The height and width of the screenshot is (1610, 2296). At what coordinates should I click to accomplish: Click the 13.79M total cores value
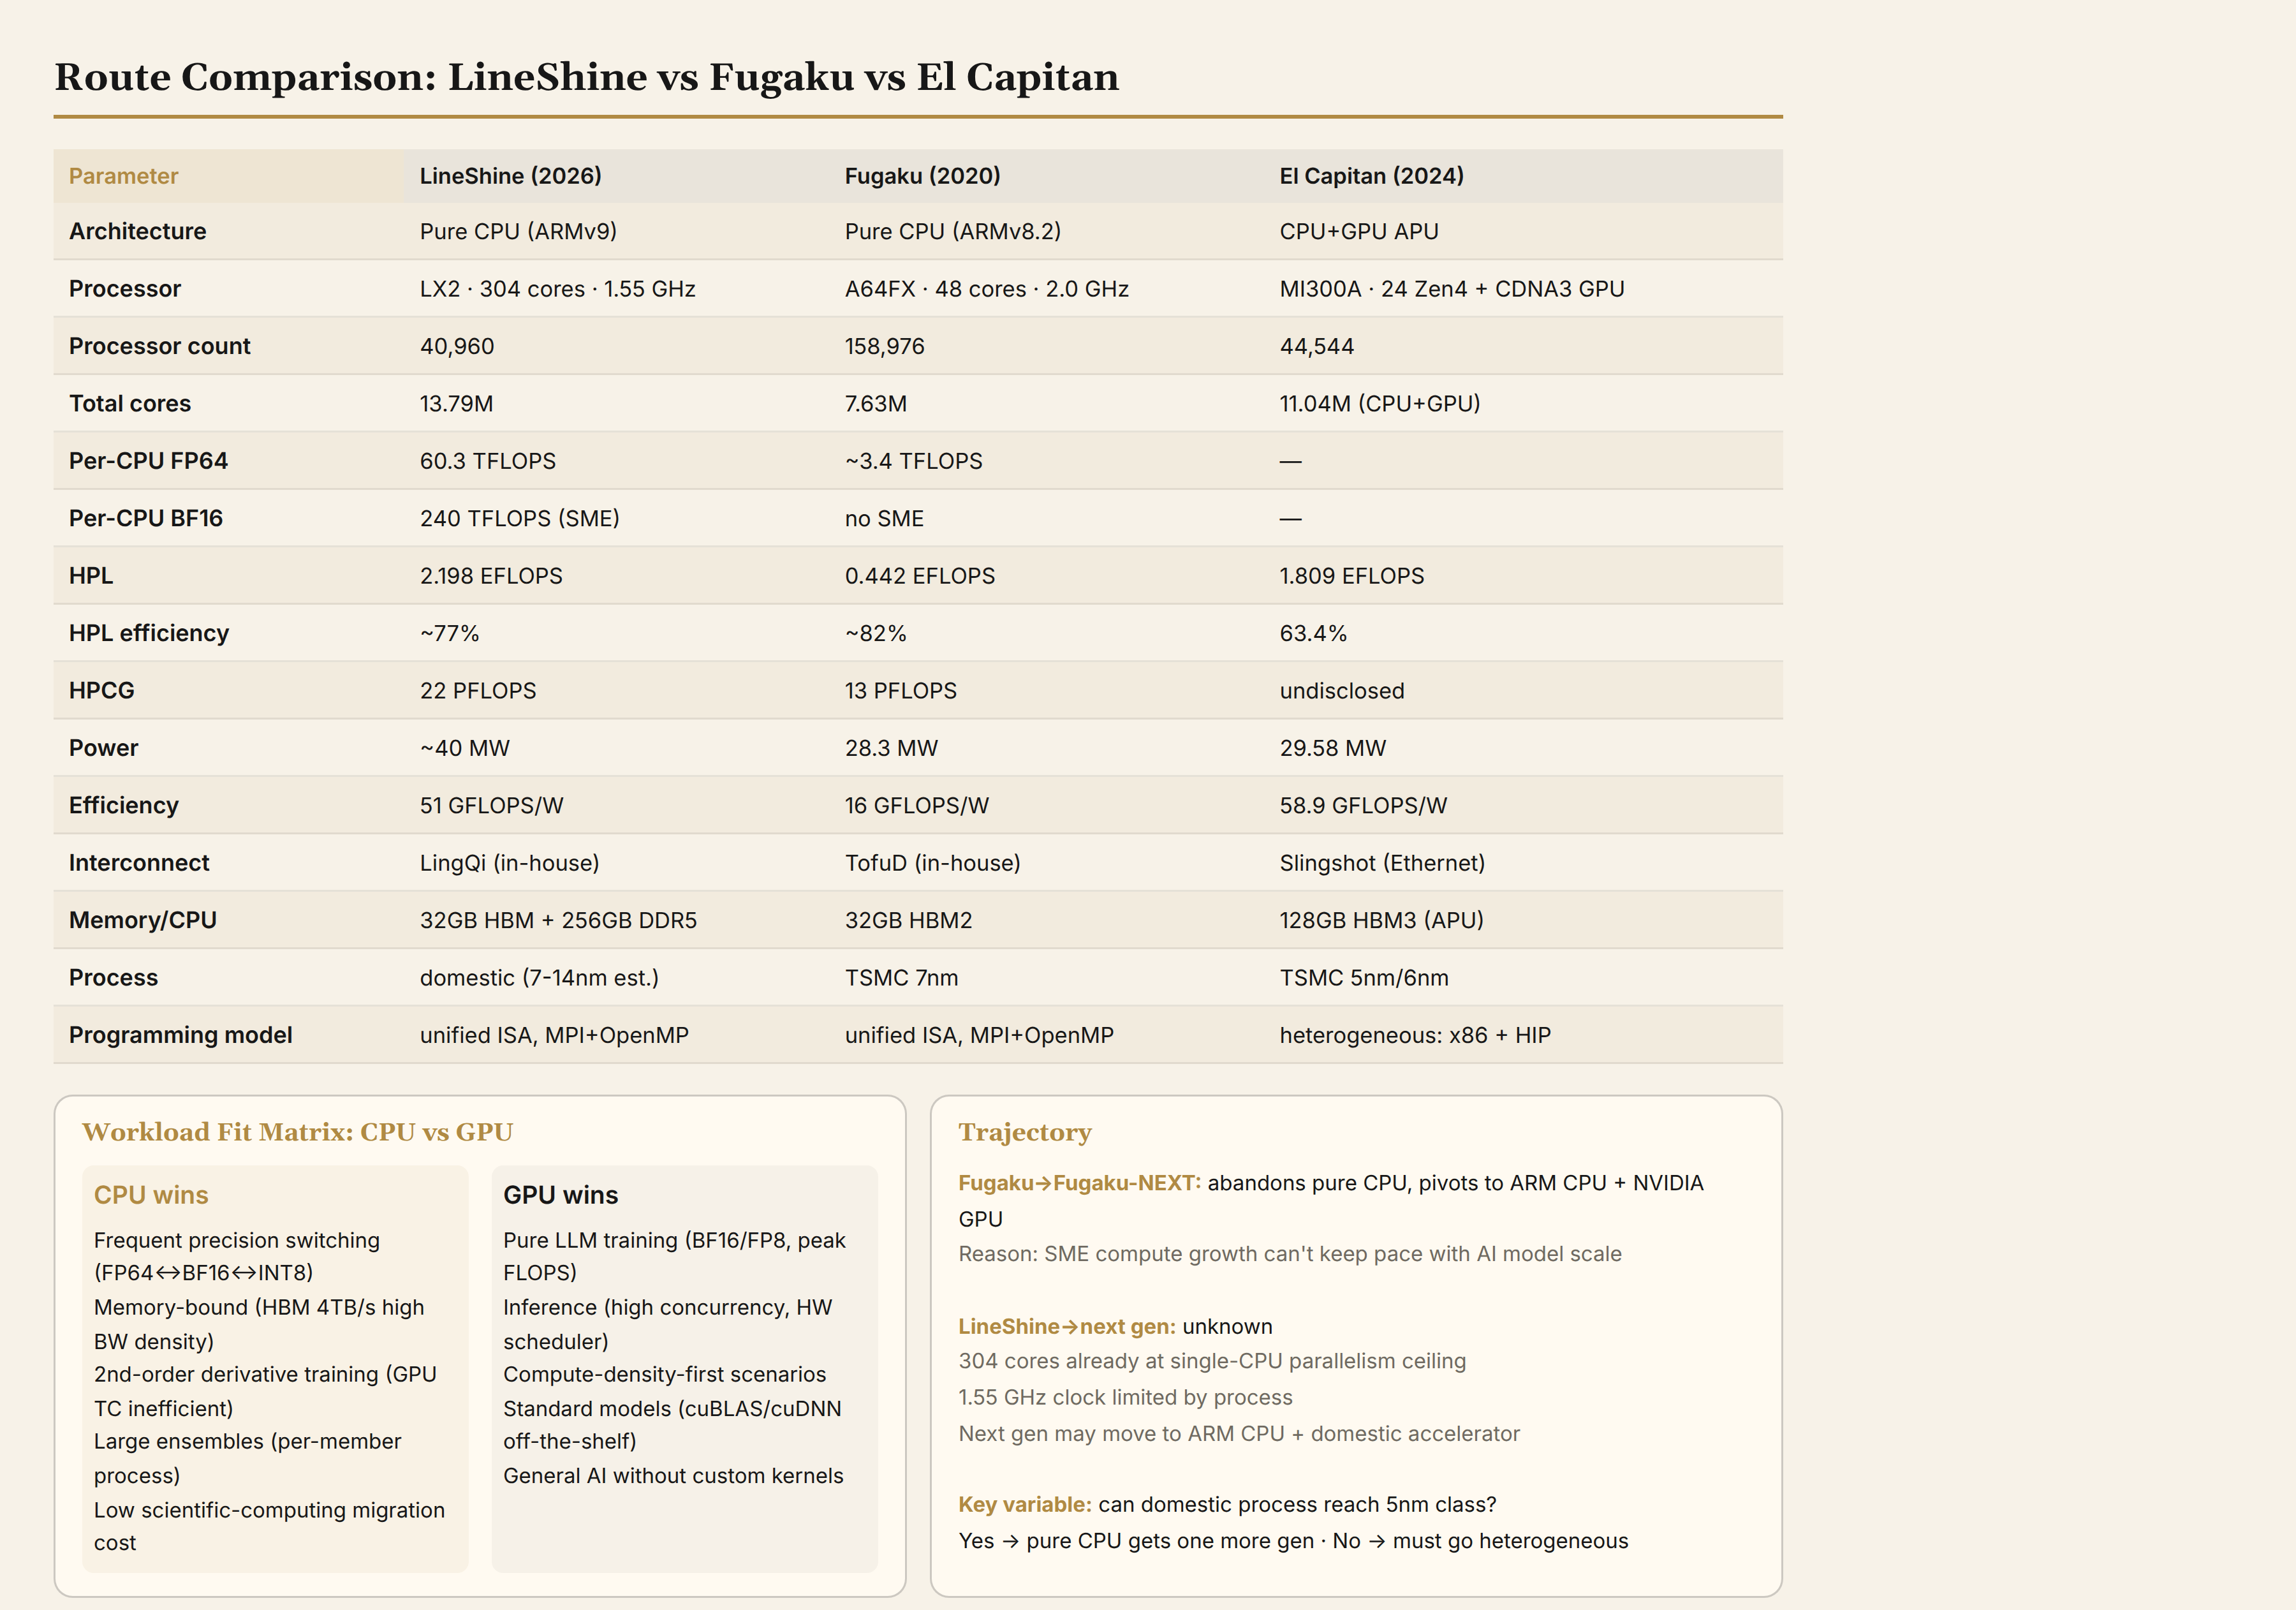456,404
